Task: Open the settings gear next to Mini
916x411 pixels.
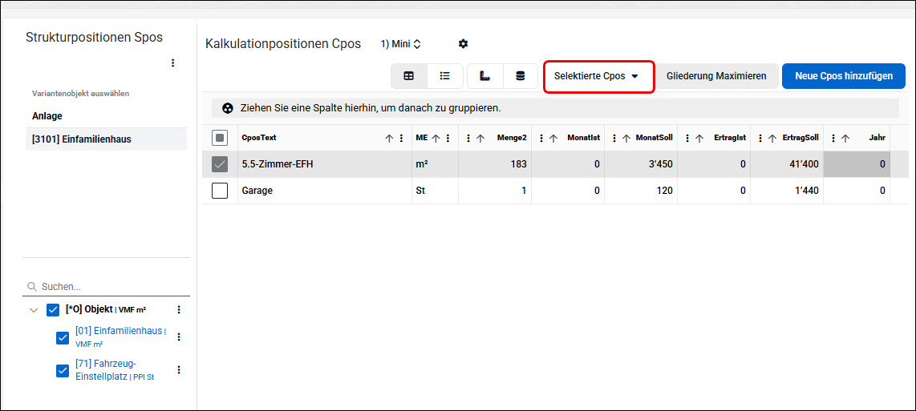Action: 464,44
